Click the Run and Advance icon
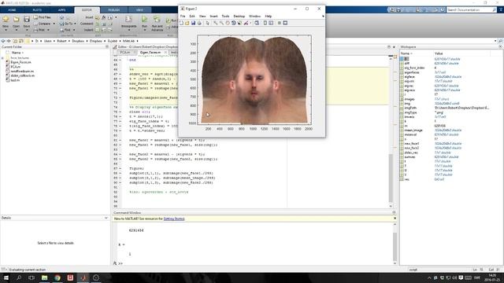The width and height of the screenshot is (504, 283). pyautogui.click(x=157, y=19)
